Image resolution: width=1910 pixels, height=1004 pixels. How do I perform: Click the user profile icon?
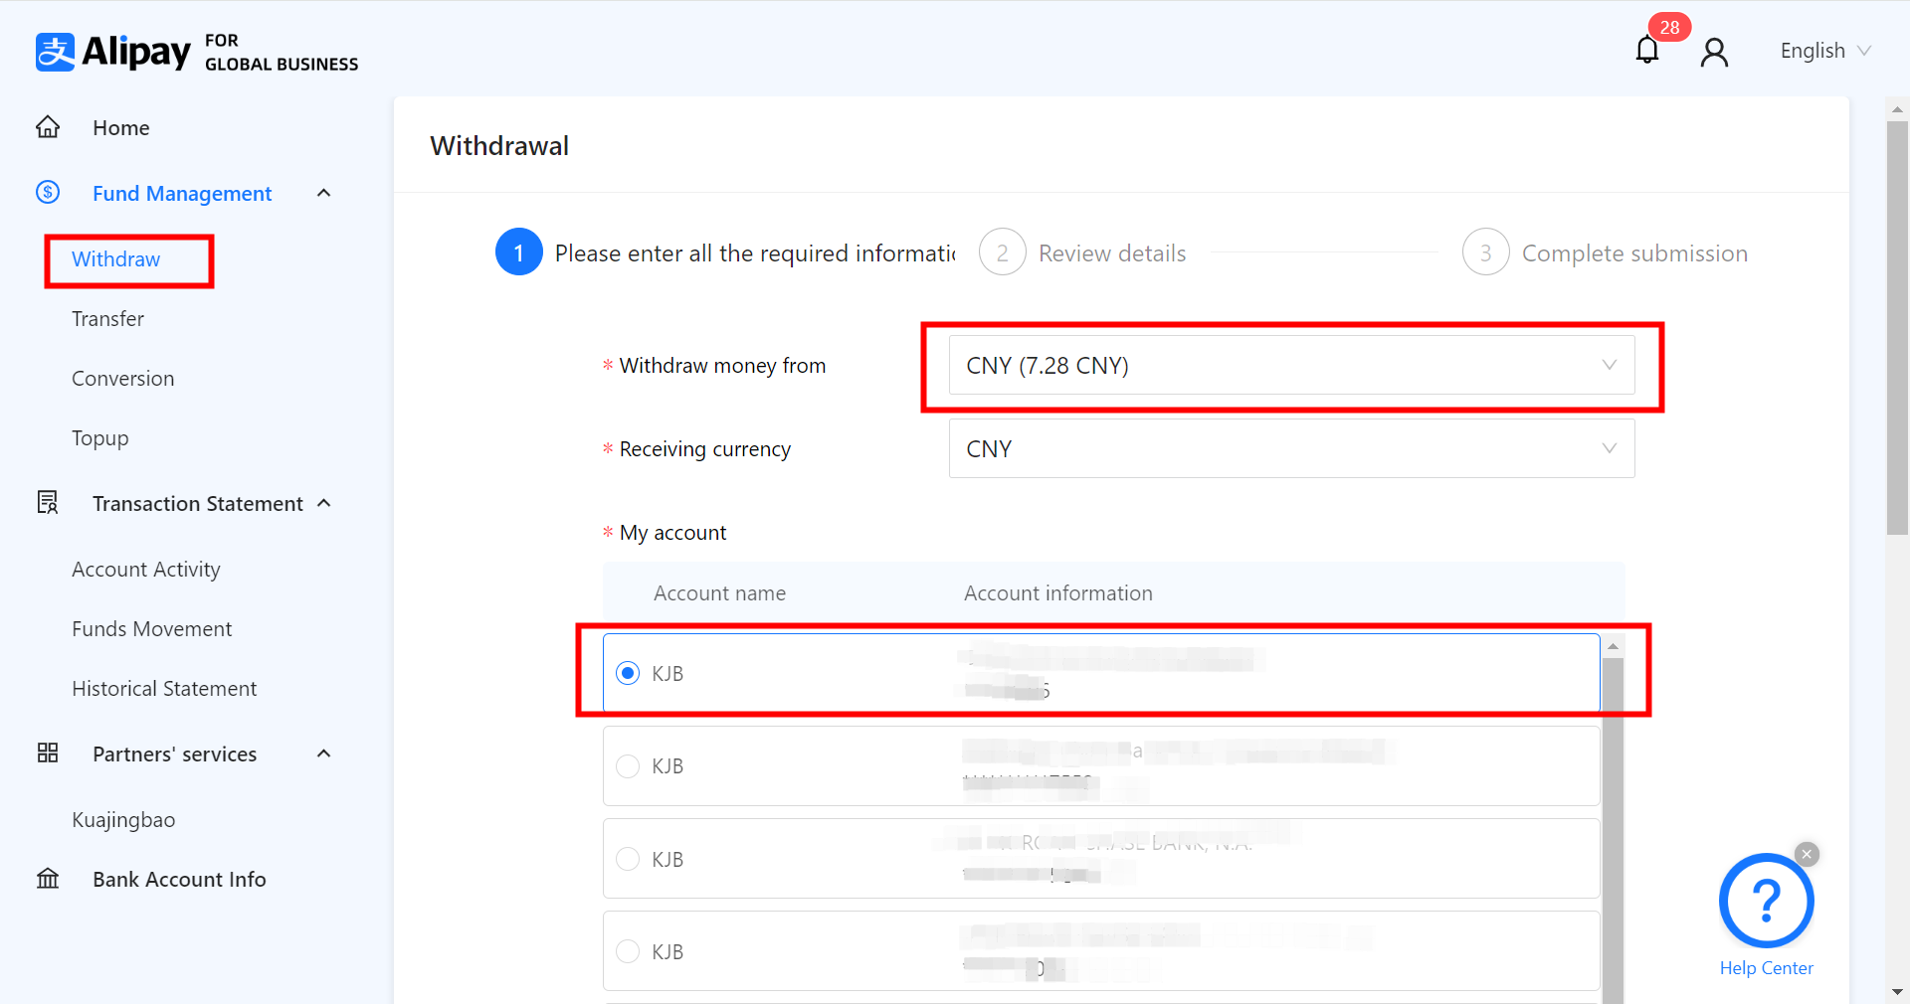(x=1714, y=52)
